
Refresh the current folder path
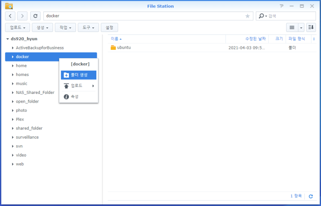point(36,16)
